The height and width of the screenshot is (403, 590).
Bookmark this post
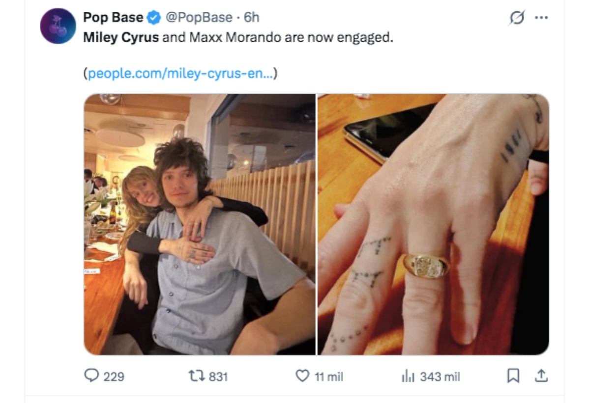click(513, 376)
